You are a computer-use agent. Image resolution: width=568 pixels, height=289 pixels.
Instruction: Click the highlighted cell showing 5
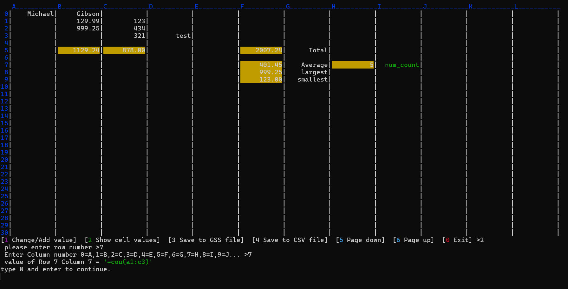tap(353, 65)
